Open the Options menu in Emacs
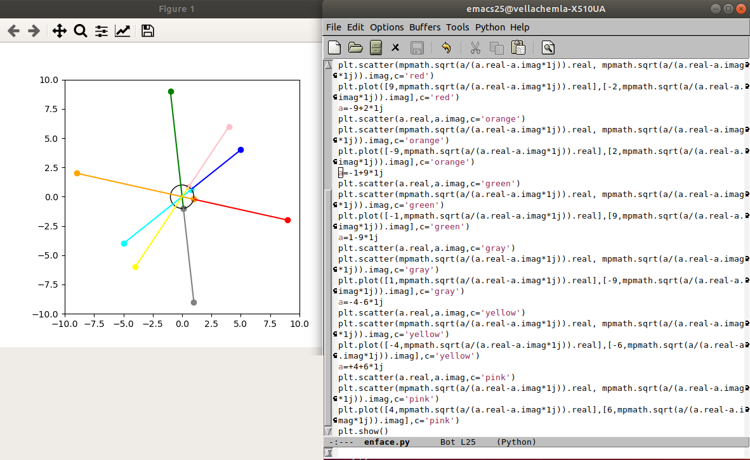 pyautogui.click(x=386, y=27)
